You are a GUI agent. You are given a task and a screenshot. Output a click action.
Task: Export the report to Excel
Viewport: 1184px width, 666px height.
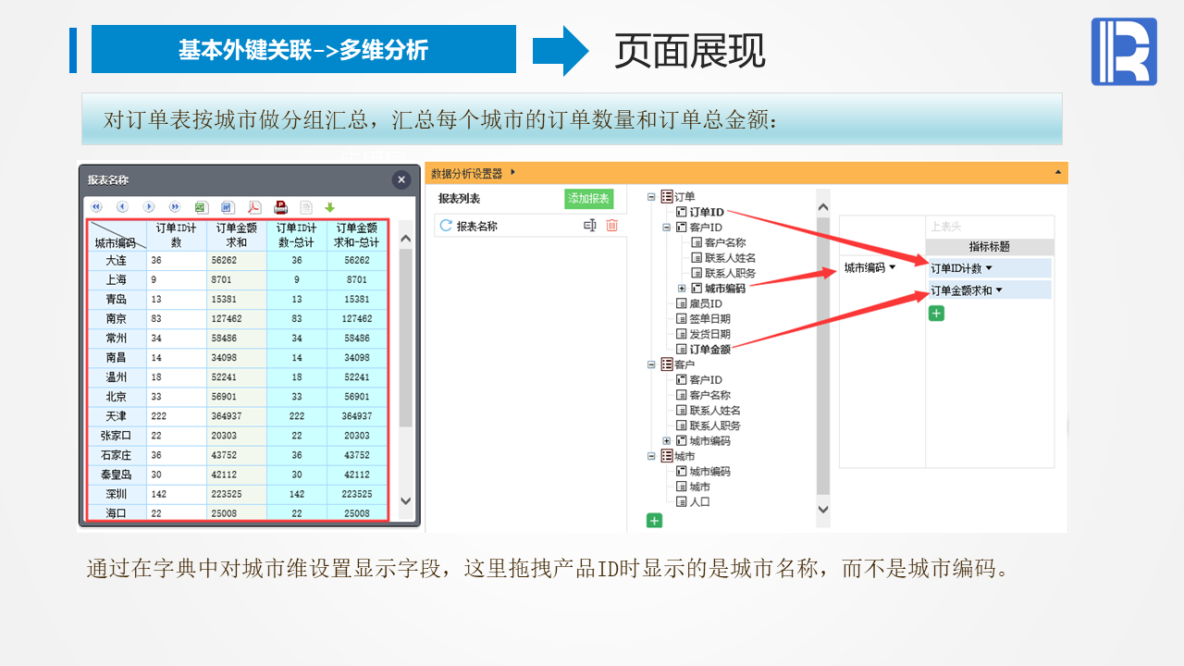click(201, 207)
